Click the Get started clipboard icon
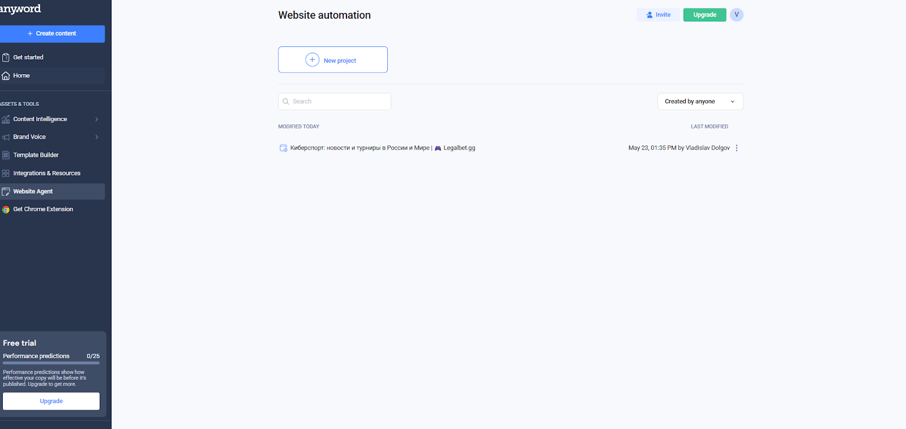906x429 pixels. pyautogui.click(x=6, y=57)
